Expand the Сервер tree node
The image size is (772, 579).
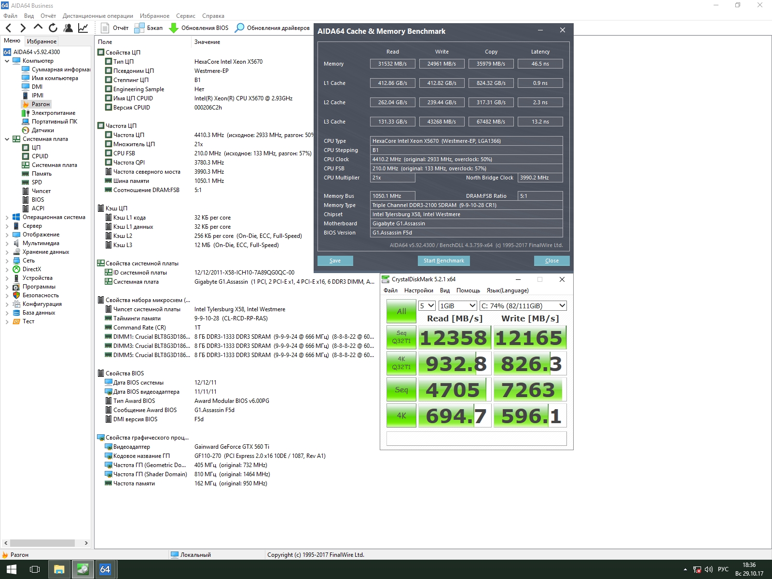coord(7,226)
